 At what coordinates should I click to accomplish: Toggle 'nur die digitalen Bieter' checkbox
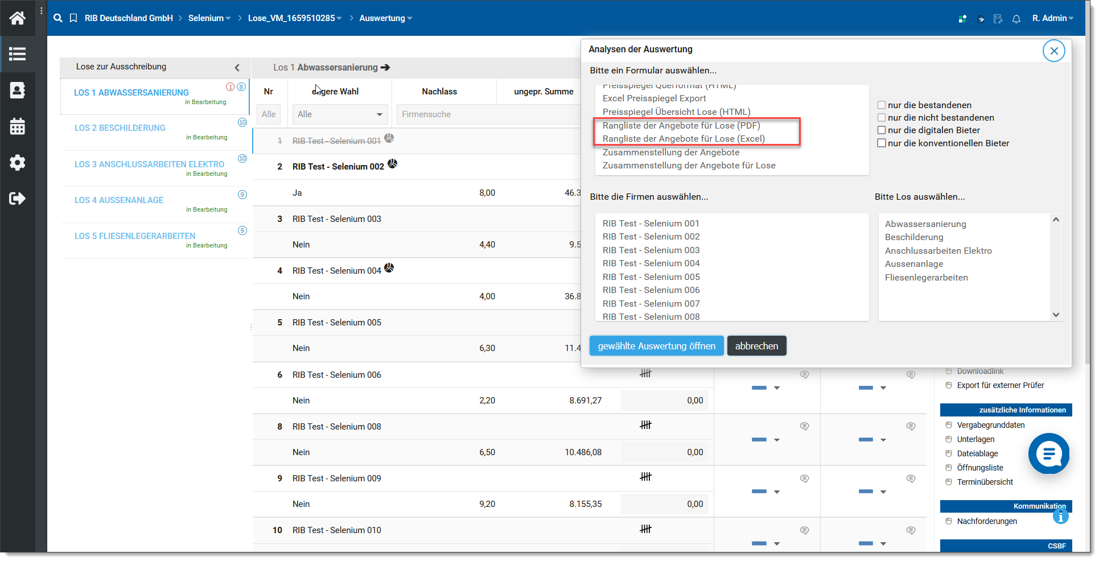(x=882, y=130)
